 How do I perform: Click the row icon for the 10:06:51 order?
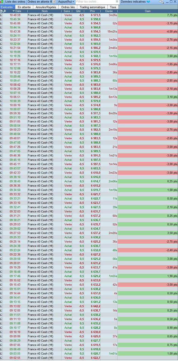coord(1,97)
